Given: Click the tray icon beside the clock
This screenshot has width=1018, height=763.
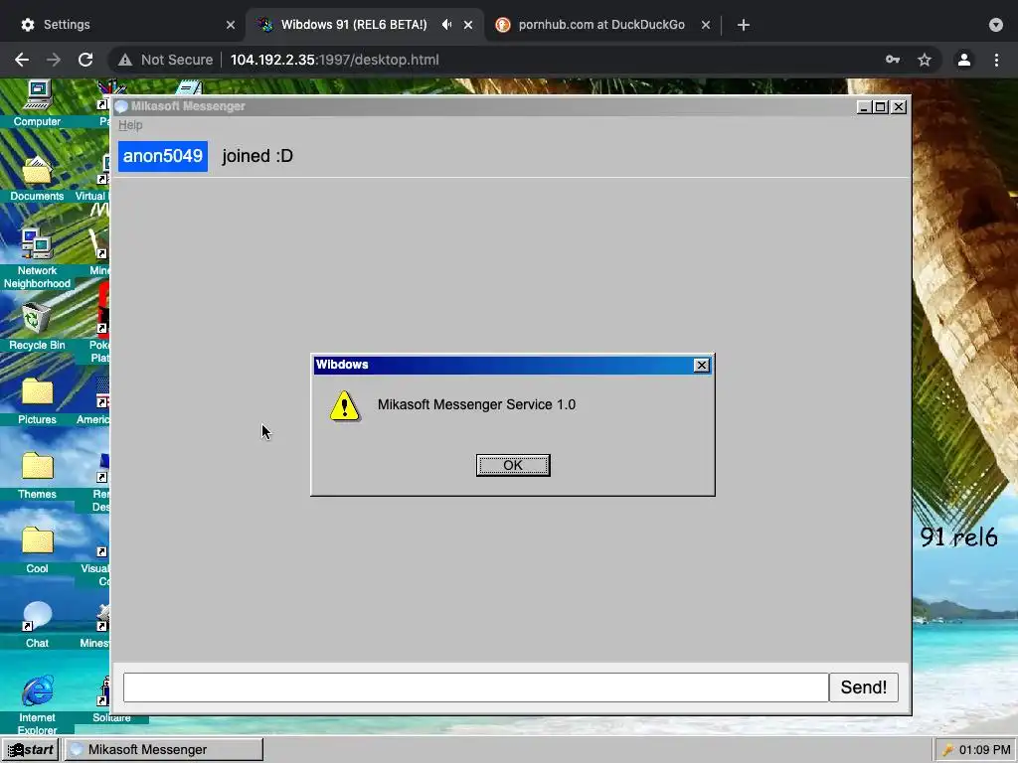Looking at the screenshot, I should (x=947, y=750).
